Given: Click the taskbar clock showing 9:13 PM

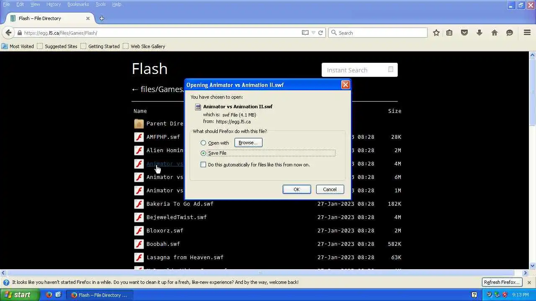Looking at the screenshot, I should (520, 295).
